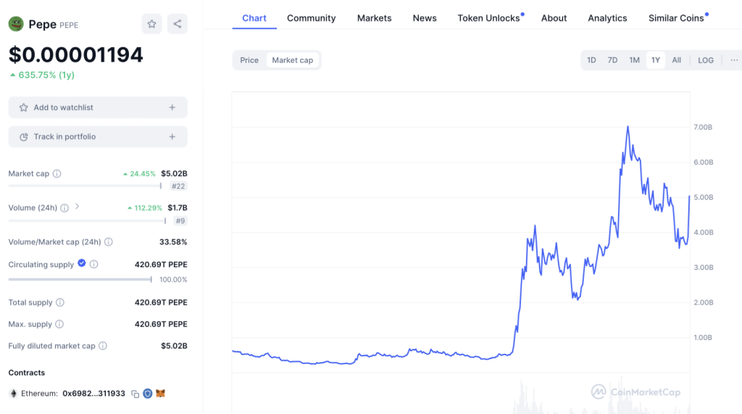Screen dimensions: 742x414
Task: Click the MetaMask fox icon
Action: point(160,393)
